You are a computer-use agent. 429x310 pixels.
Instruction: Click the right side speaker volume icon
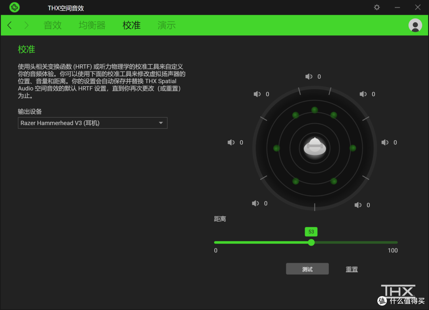pyautogui.click(x=385, y=142)
